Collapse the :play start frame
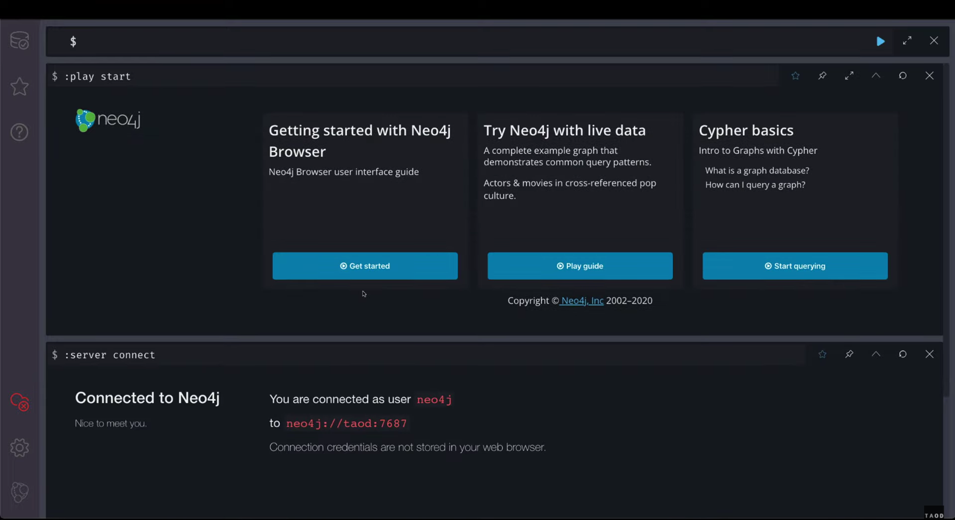 coord(876,76)
